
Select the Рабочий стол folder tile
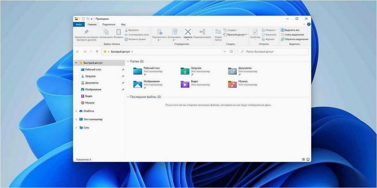pos(148,71)
